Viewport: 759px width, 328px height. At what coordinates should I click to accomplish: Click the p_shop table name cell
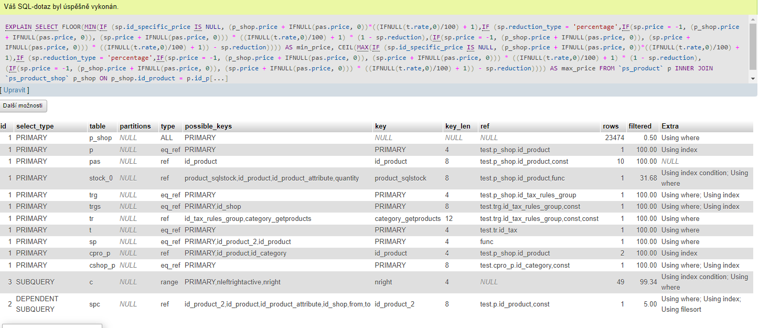coord(100,138)
